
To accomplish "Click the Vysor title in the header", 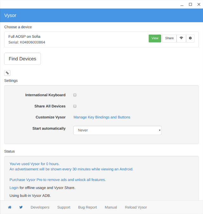I will point(10,15).
